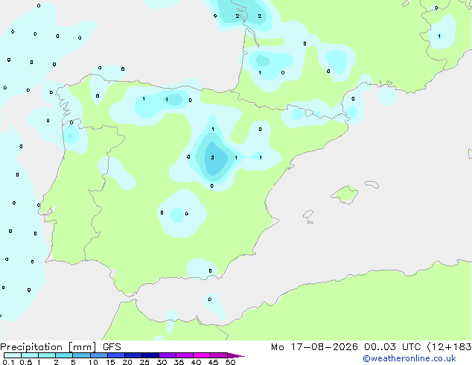
Task: Click the 25–30 mm dark navy swatch
Action: pyautogui.click(x=150, y=355)
